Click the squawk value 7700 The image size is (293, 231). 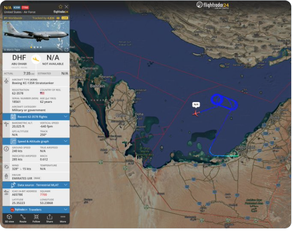(x=43, y=194)
